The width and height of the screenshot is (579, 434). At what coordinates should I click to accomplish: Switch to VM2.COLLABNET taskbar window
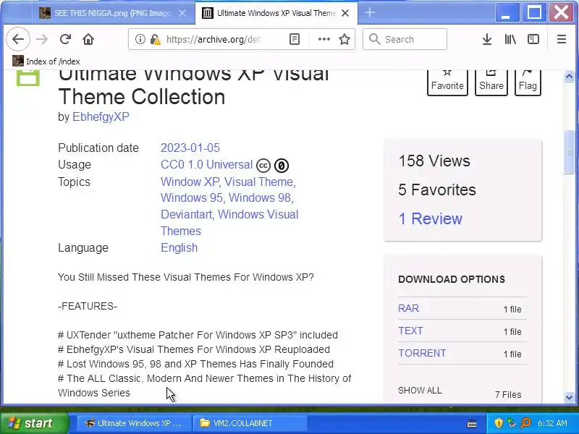coord(251,423)
